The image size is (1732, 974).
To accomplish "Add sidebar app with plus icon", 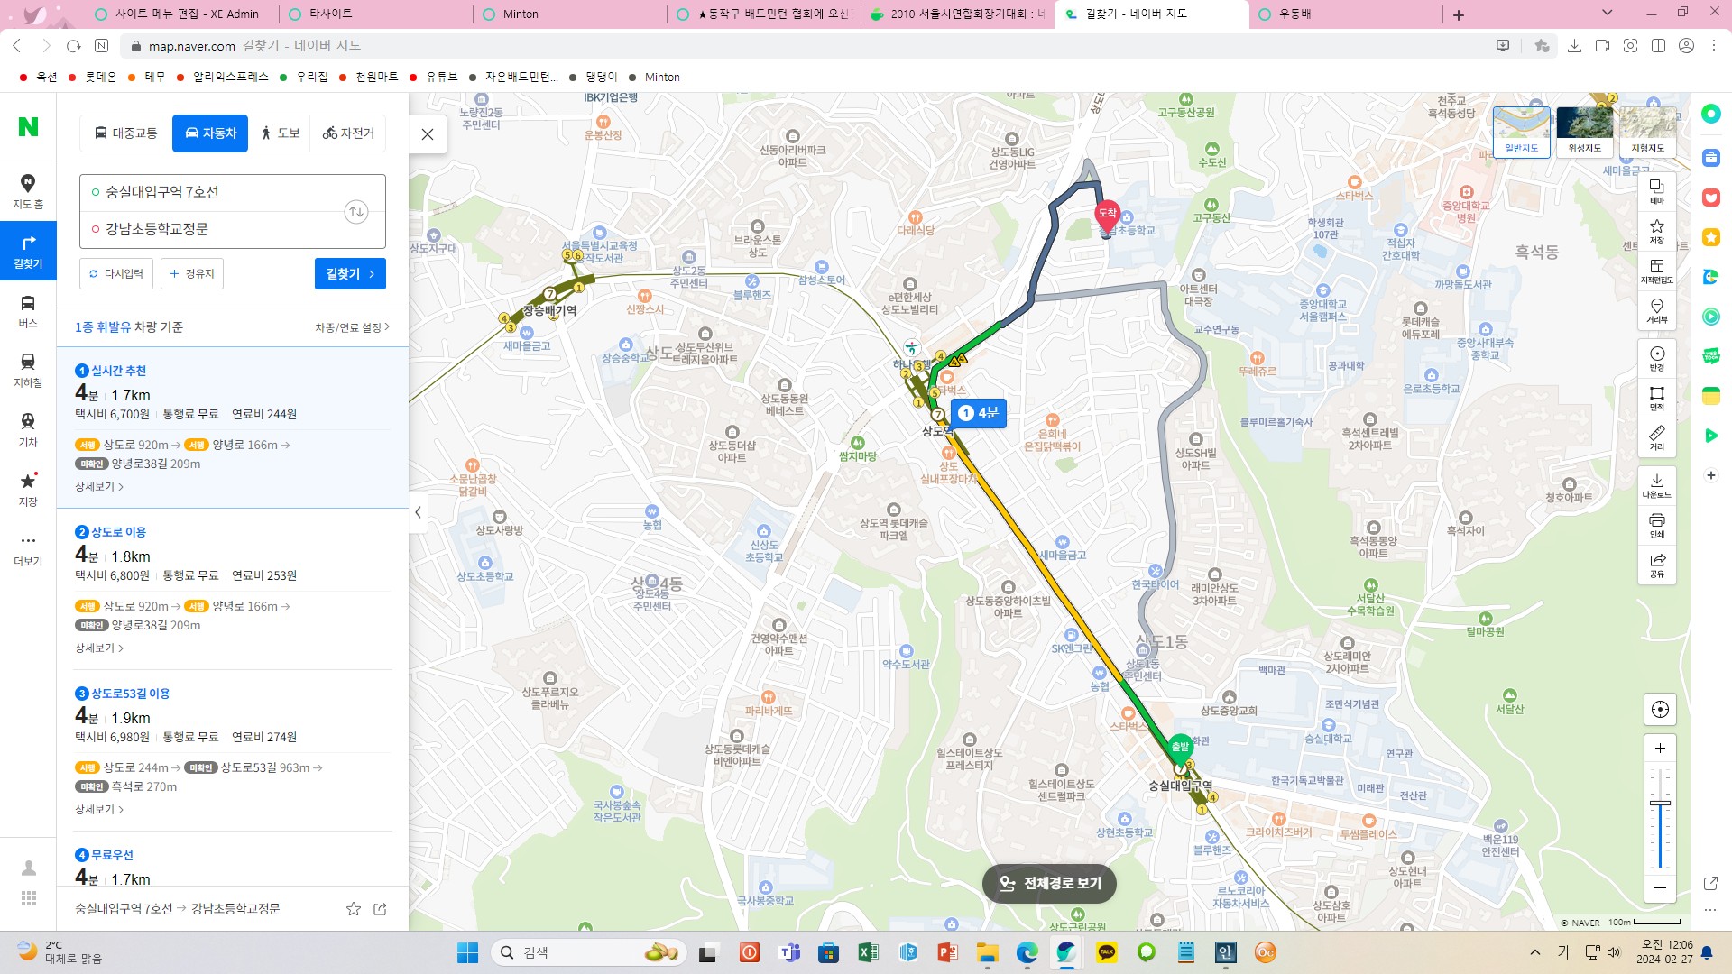I will [1710, 475].
